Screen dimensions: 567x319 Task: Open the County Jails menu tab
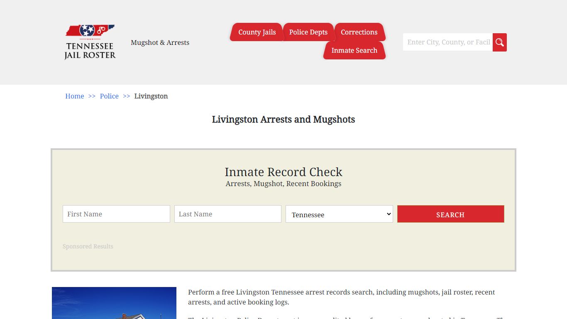point(257,32)
